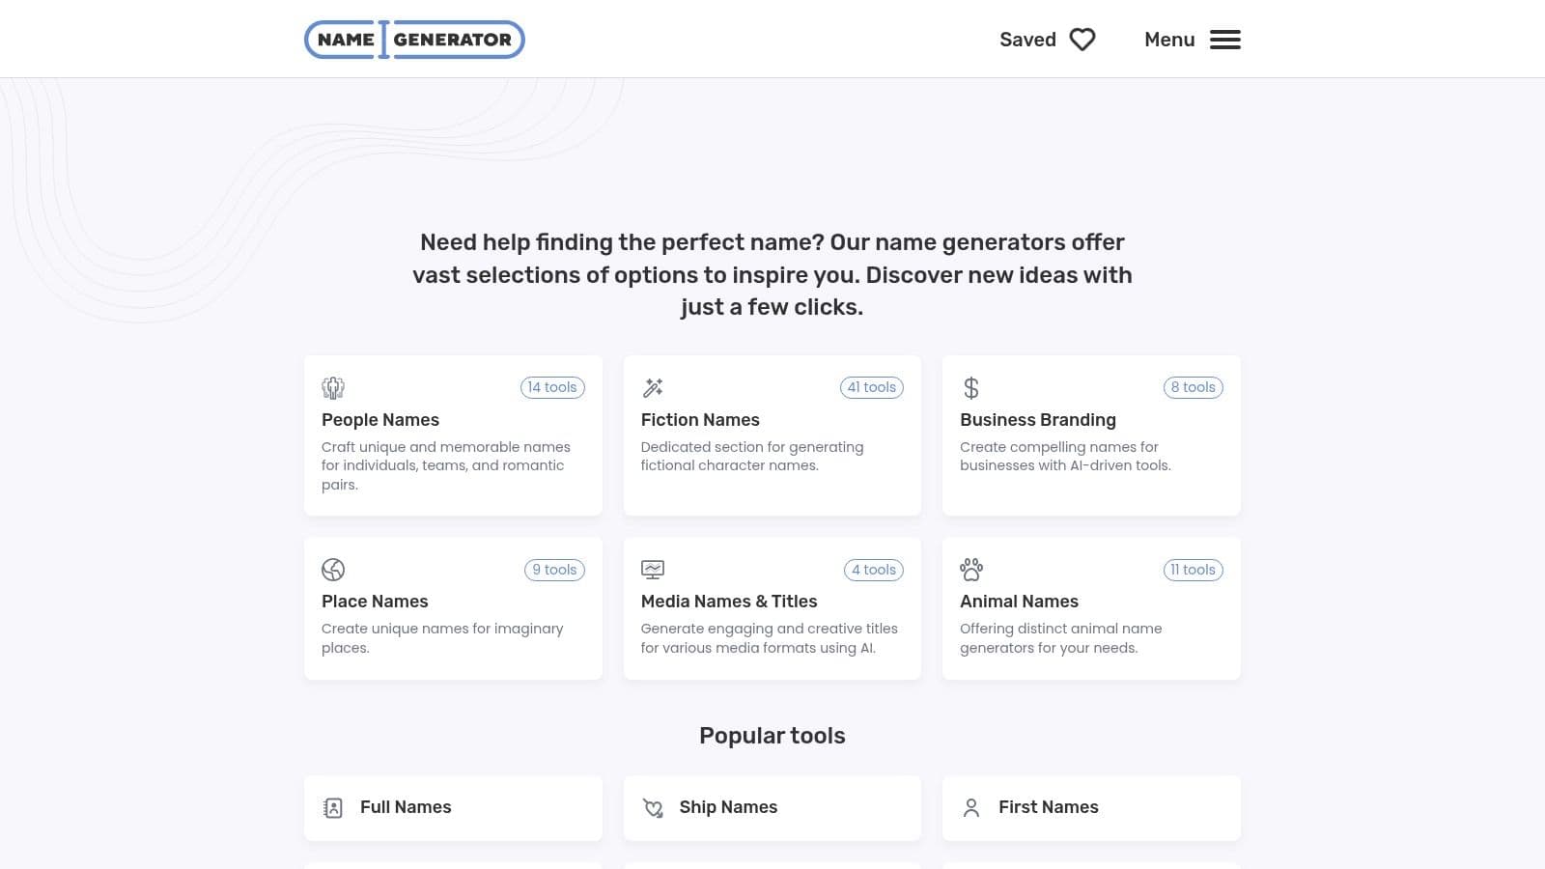The height and width of the screenshot is (869, 1545).
Task: Click the Business Branding dollar icon
Action: pyautogui.click(x=971, y=387)
